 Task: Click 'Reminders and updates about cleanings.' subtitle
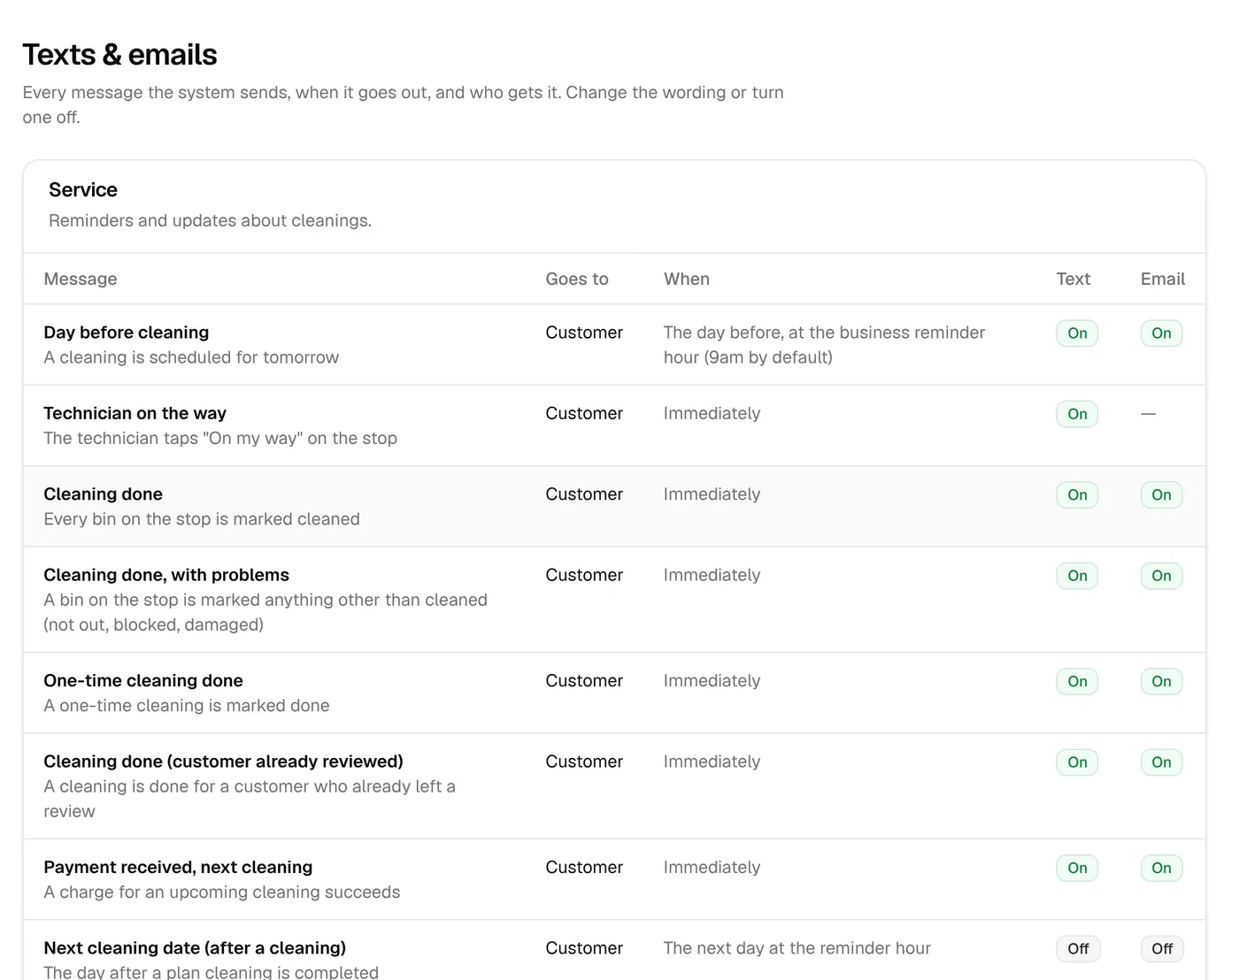click(x=210, y=221)
